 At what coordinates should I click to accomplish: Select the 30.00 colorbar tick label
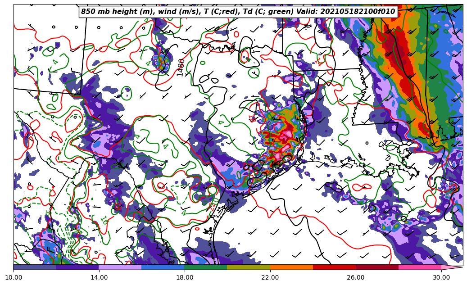click(x=441, y=277)
